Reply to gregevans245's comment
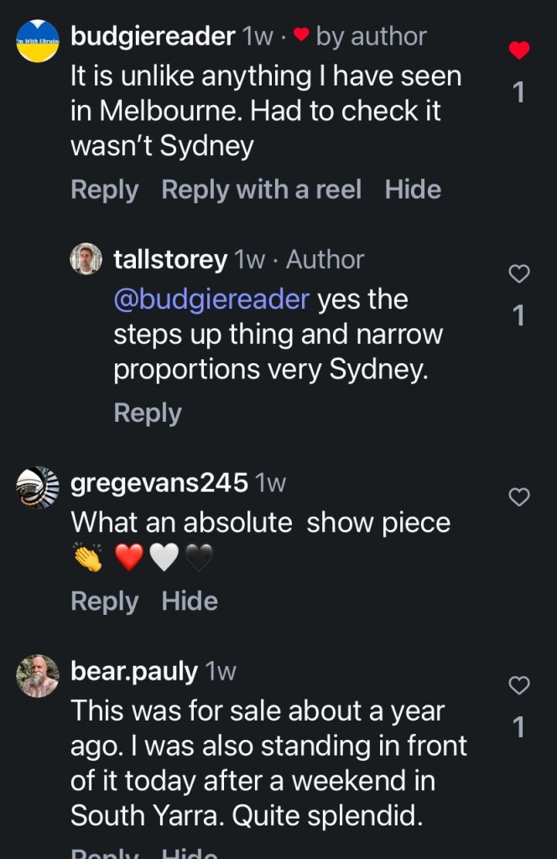557x859 pixels. tap(104, 601)
